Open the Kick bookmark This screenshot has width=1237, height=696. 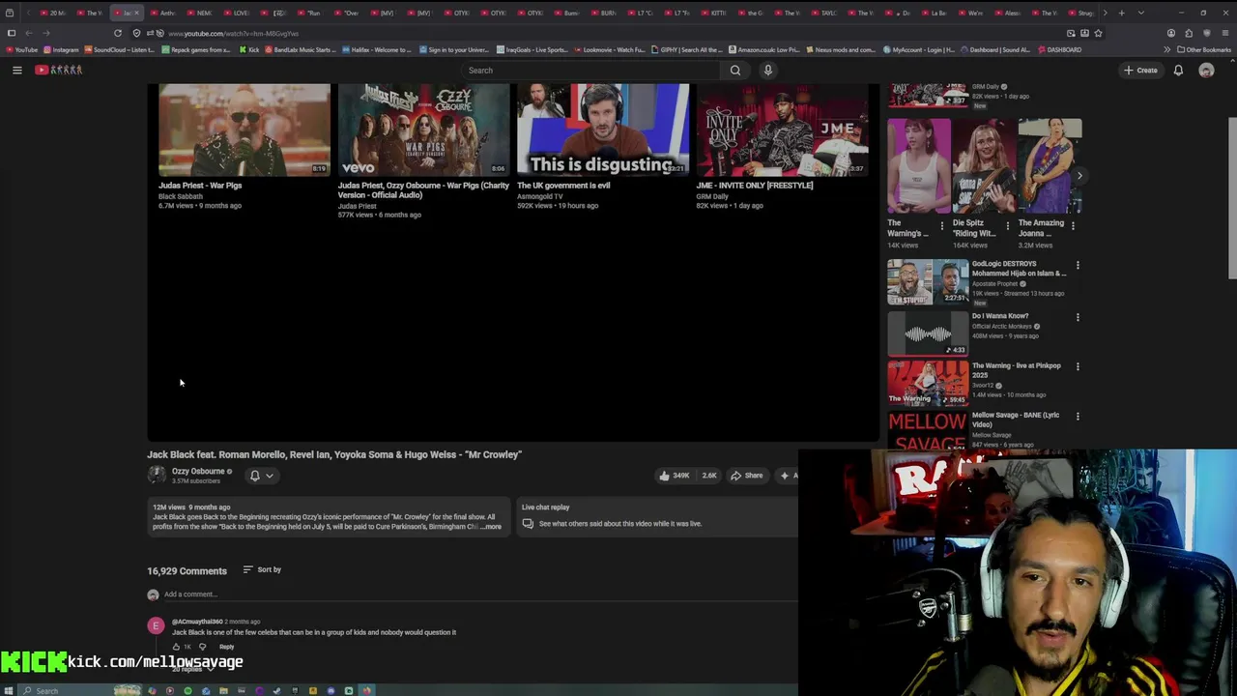click(x=249, y=49)
